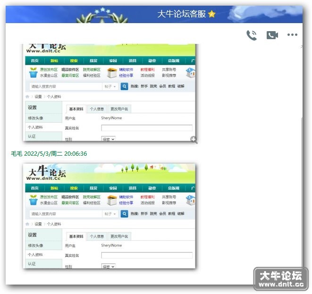Click 基本资料 tab in image below 毛毛's timestamp
Image resolution: width=312 pixels, height=294 pixels.
click(x=76, y=236)
